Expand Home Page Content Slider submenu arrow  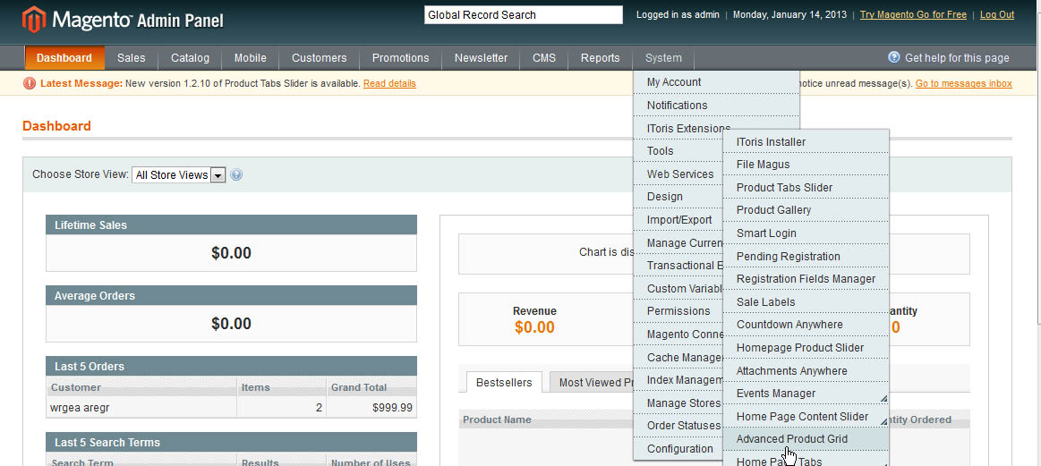883,421
